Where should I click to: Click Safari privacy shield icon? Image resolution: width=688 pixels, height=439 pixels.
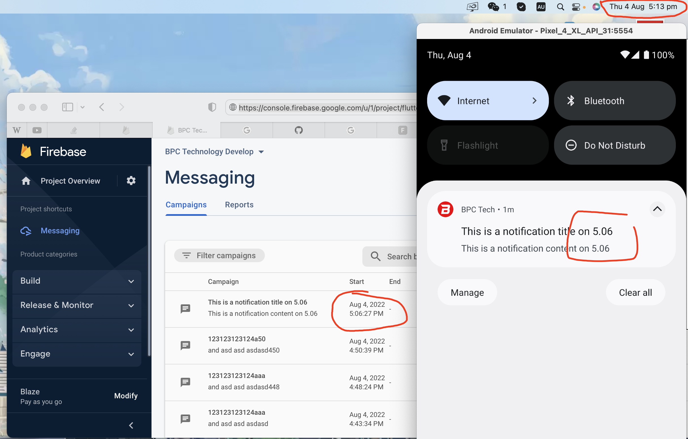(x=212, y=107)
